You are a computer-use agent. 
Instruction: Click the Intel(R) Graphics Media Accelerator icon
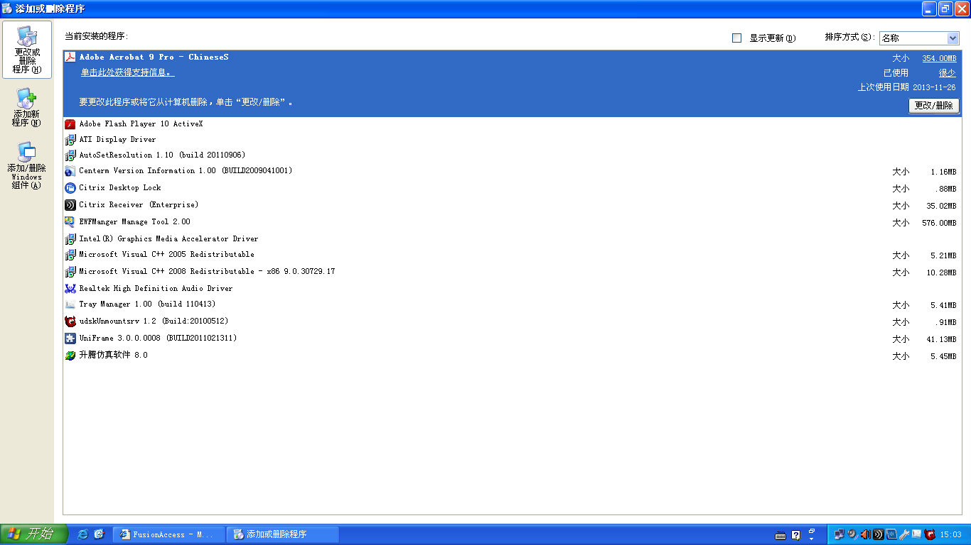coord(70,239)
